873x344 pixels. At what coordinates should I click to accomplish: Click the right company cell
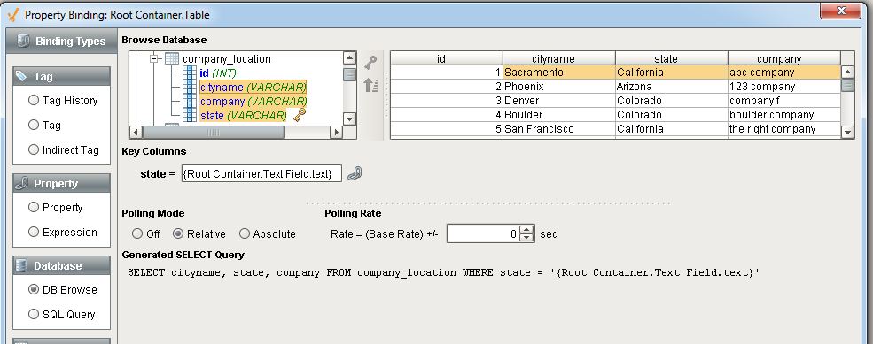click(x=783, y=129)
